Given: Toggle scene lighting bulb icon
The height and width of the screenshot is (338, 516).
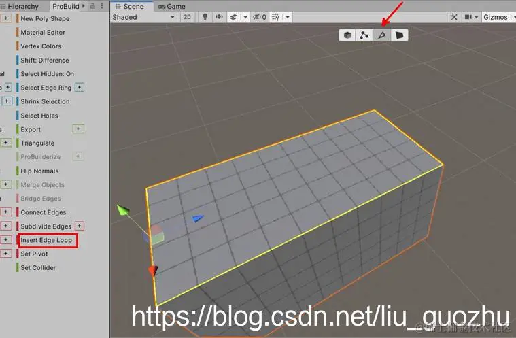Looking at the screenshot, I should 205,17.
